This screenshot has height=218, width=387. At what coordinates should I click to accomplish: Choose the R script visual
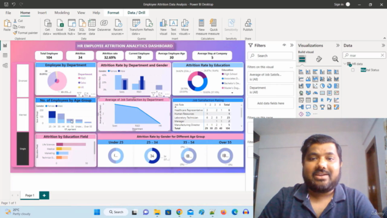pyautogui.click(x=322, y=100)
